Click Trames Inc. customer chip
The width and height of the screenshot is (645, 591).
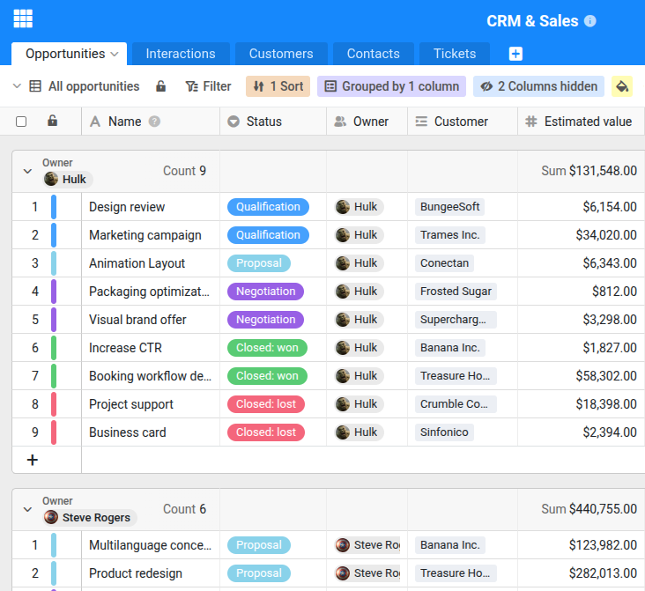coord(450,235)
